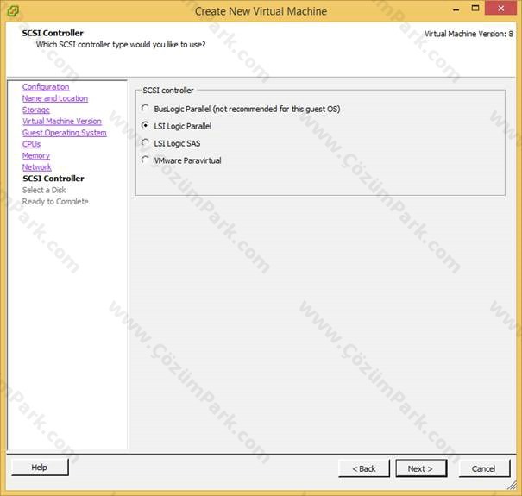
Task: Minimize the Create New Virtual Machine window
Action: click(x=456, y=10)
